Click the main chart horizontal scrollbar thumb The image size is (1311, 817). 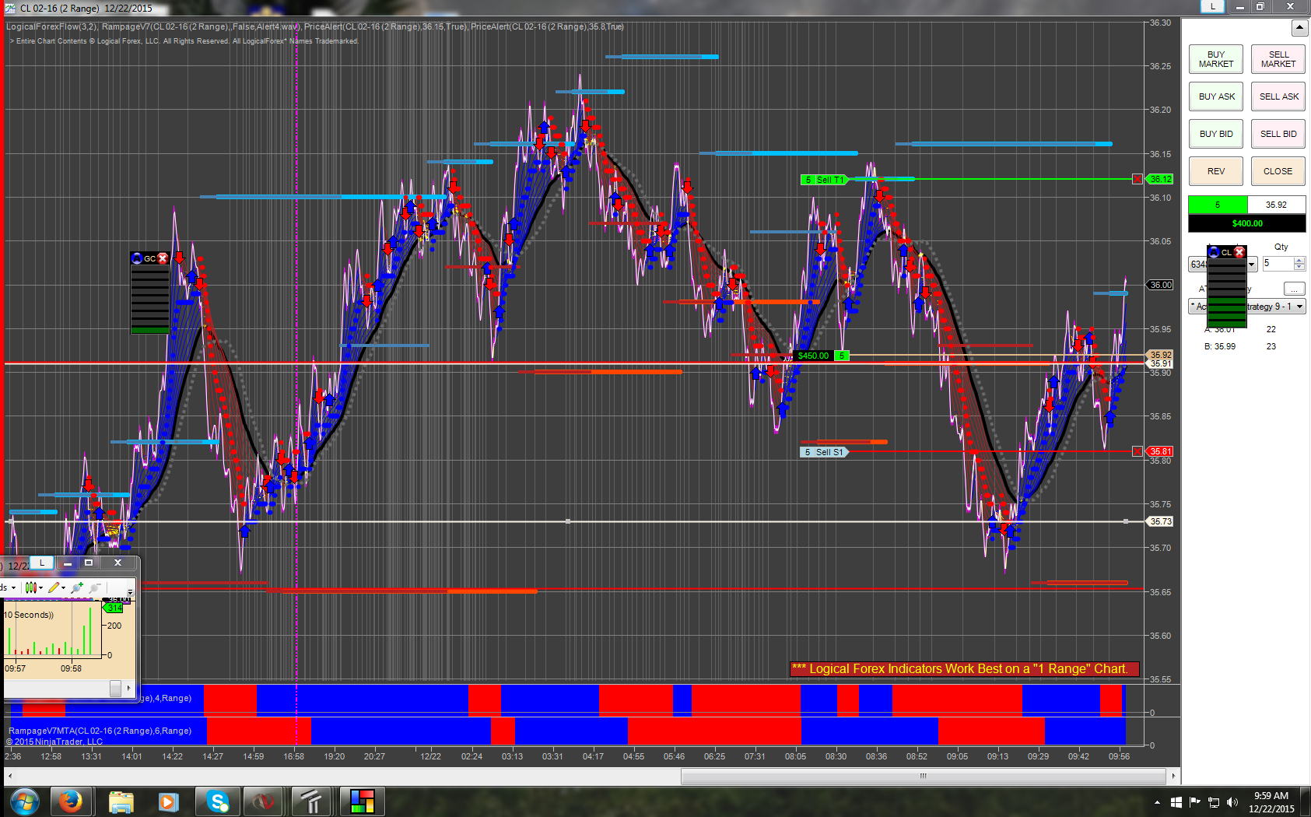[x=924, y=776]
